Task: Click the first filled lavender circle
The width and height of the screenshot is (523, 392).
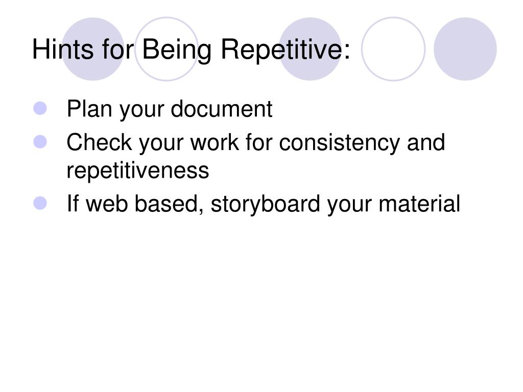Action: point(93,49)
